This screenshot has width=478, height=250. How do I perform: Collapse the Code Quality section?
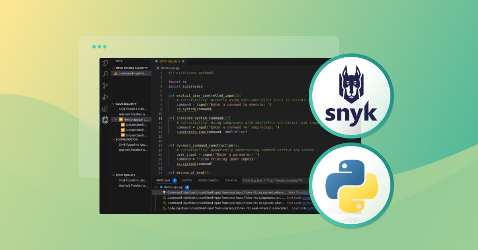[x=114, y=175]
